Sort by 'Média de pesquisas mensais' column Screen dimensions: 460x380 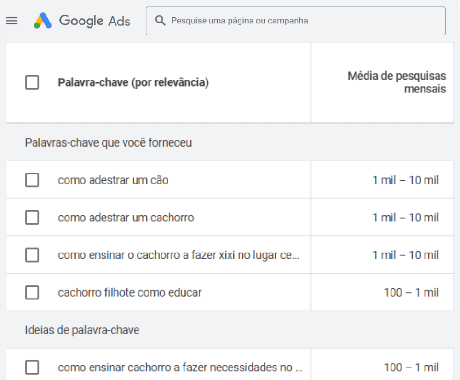(x=397, y=82)
